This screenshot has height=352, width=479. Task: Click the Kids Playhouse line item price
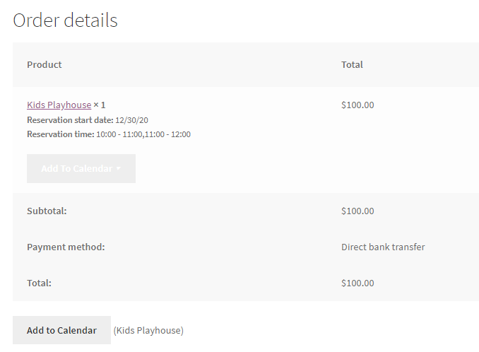click(x=357, y=105)
